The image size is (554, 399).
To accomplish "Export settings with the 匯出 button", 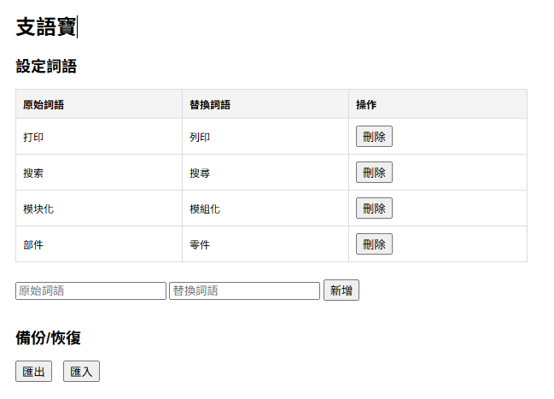I will (34, 372).
